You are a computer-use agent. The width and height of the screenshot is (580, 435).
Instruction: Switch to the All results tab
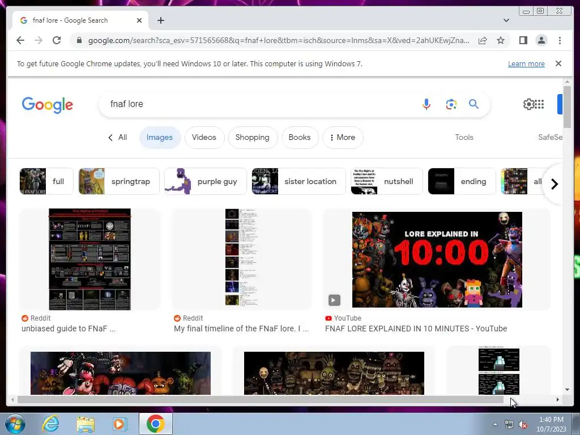(x=118, y=137)
